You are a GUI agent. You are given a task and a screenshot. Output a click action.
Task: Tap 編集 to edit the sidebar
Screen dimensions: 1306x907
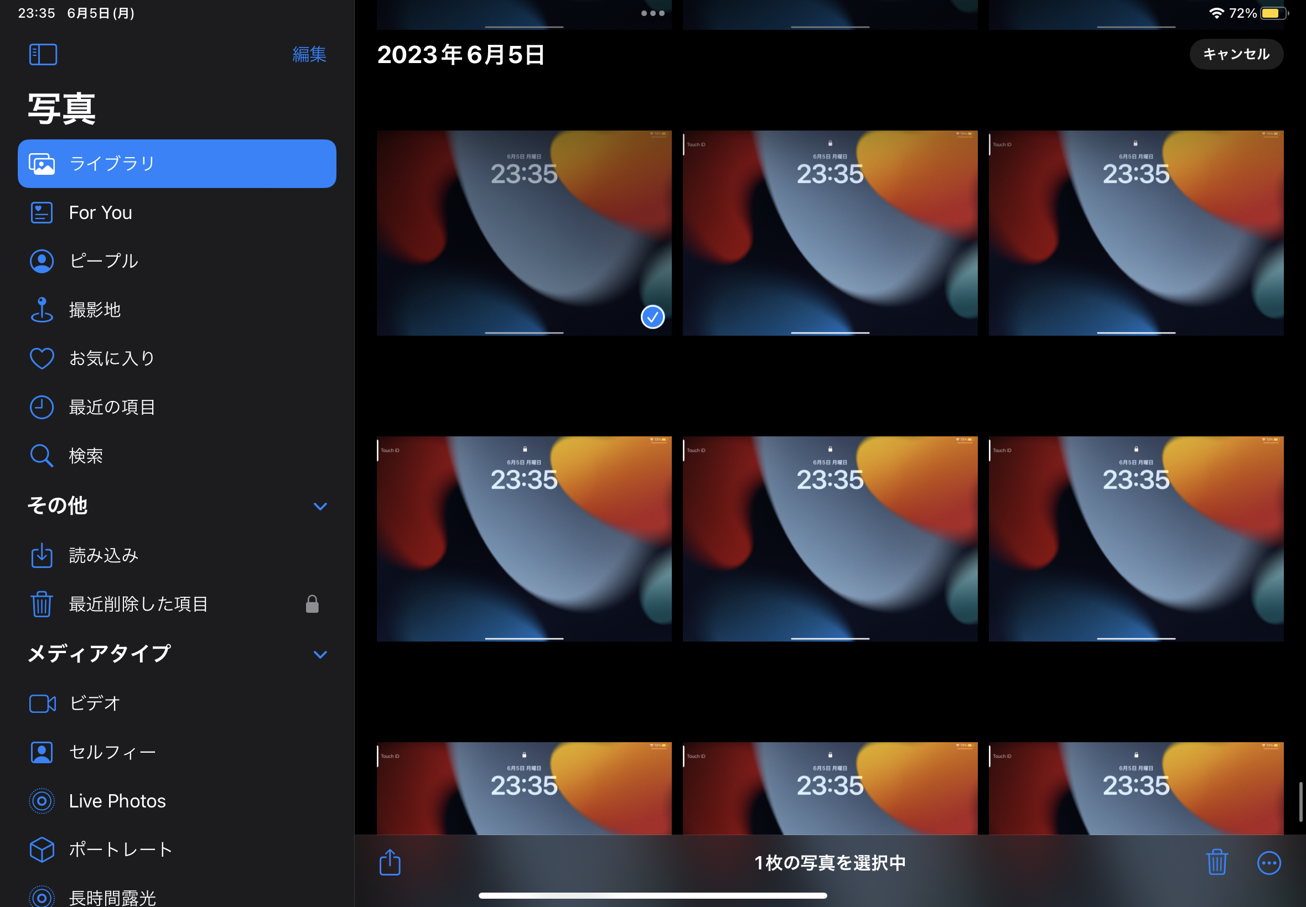pyautogui.click(x=309, y=54)
